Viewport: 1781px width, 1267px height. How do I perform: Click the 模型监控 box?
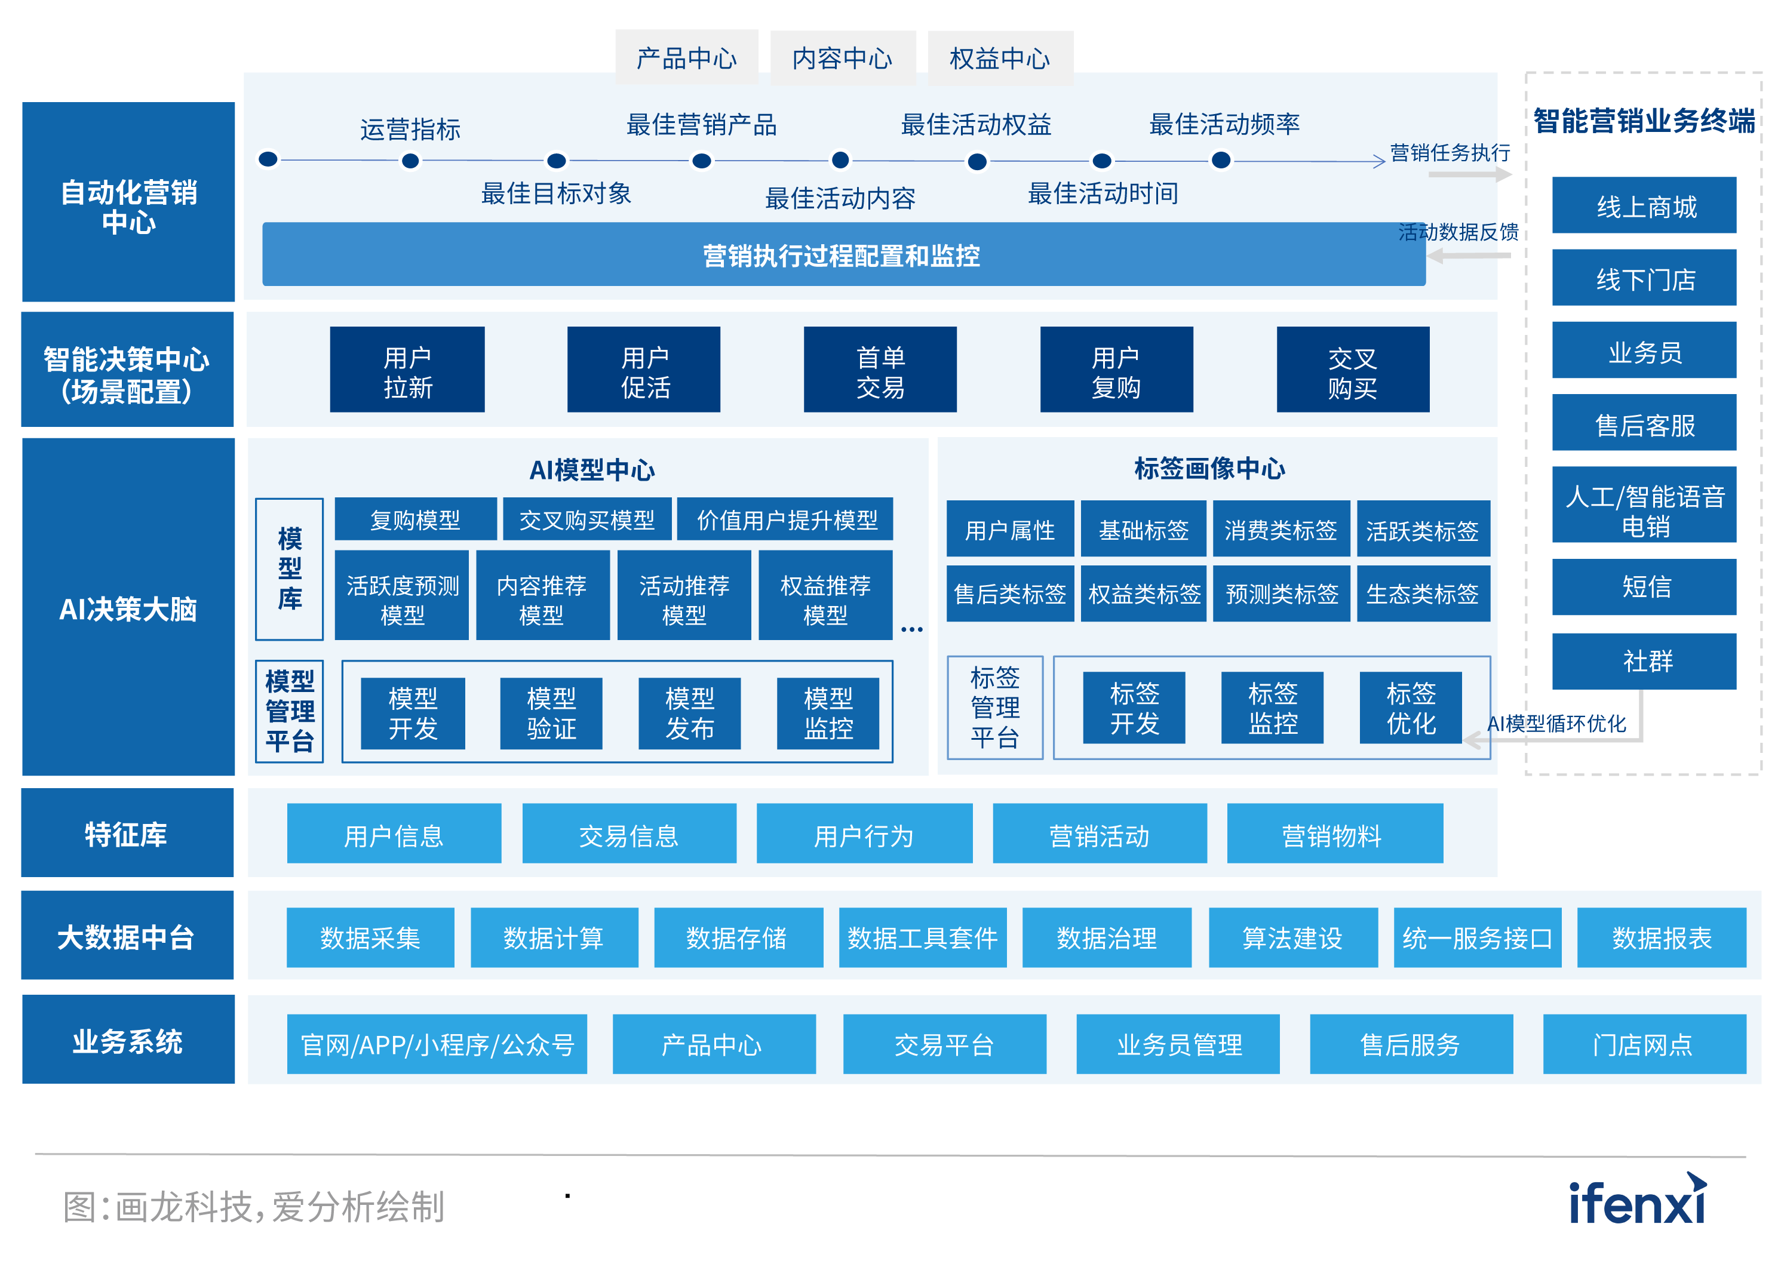click(828, 713)
